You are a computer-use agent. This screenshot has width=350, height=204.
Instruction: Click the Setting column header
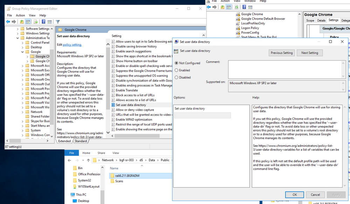116,36
